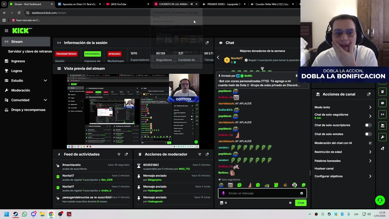This screenshot has height=219, width=389.
Task: Open Steam from the taskbar
Action: tap(15, 214)
